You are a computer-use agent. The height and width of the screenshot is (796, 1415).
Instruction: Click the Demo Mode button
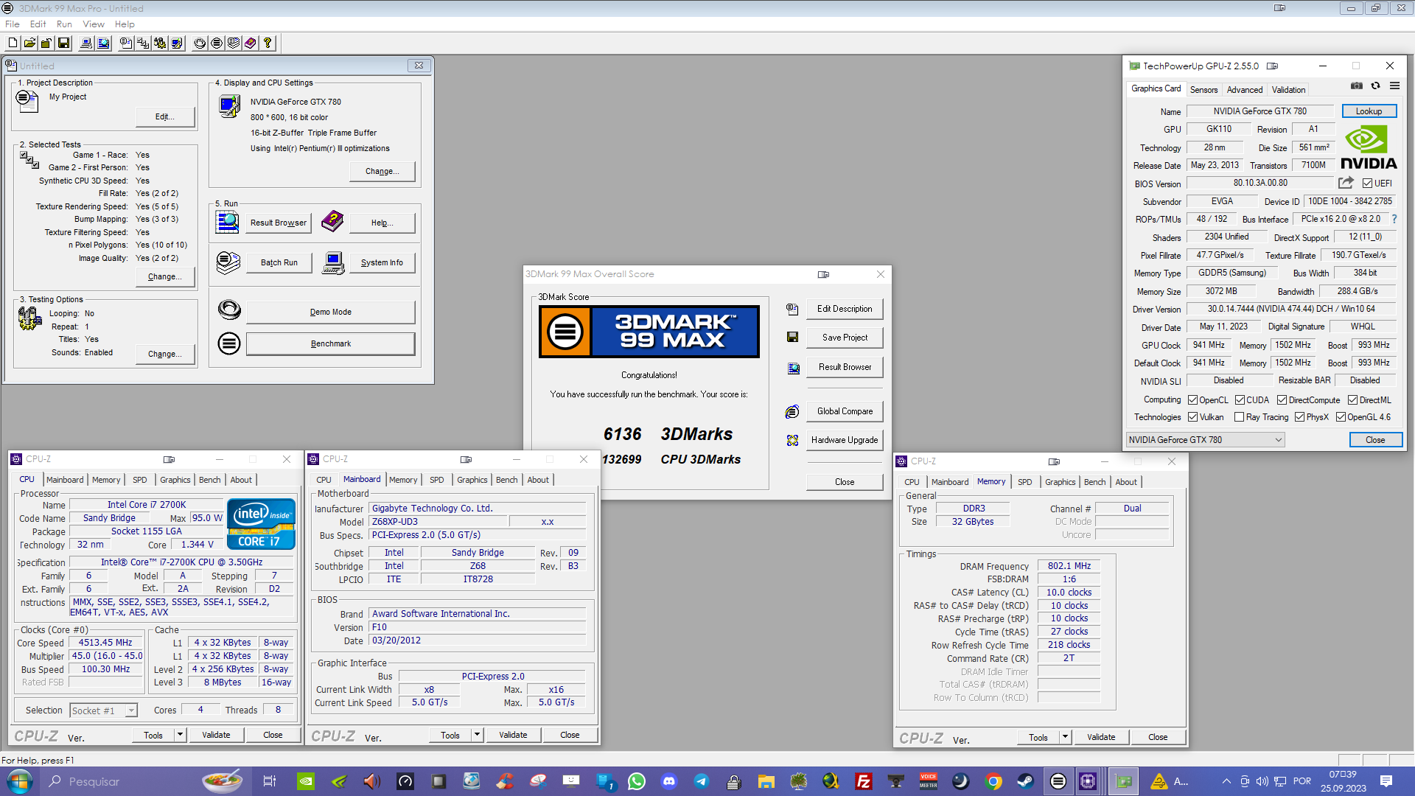[330, 312]
